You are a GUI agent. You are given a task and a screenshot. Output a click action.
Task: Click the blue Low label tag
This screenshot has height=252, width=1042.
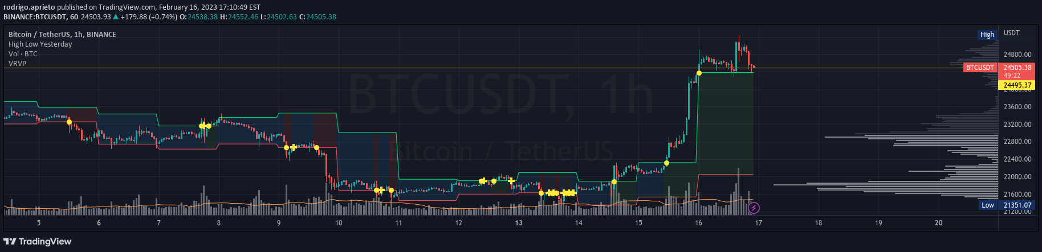coord(988,205)
